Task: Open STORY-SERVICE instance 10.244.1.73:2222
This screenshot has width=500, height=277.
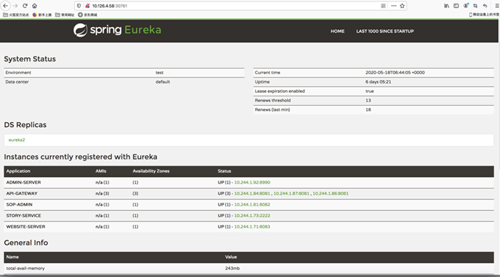Action: [x=252, y=216]
